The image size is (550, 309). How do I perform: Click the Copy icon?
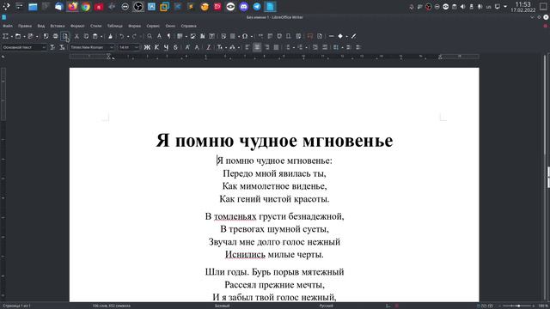(x=86, y=36)
